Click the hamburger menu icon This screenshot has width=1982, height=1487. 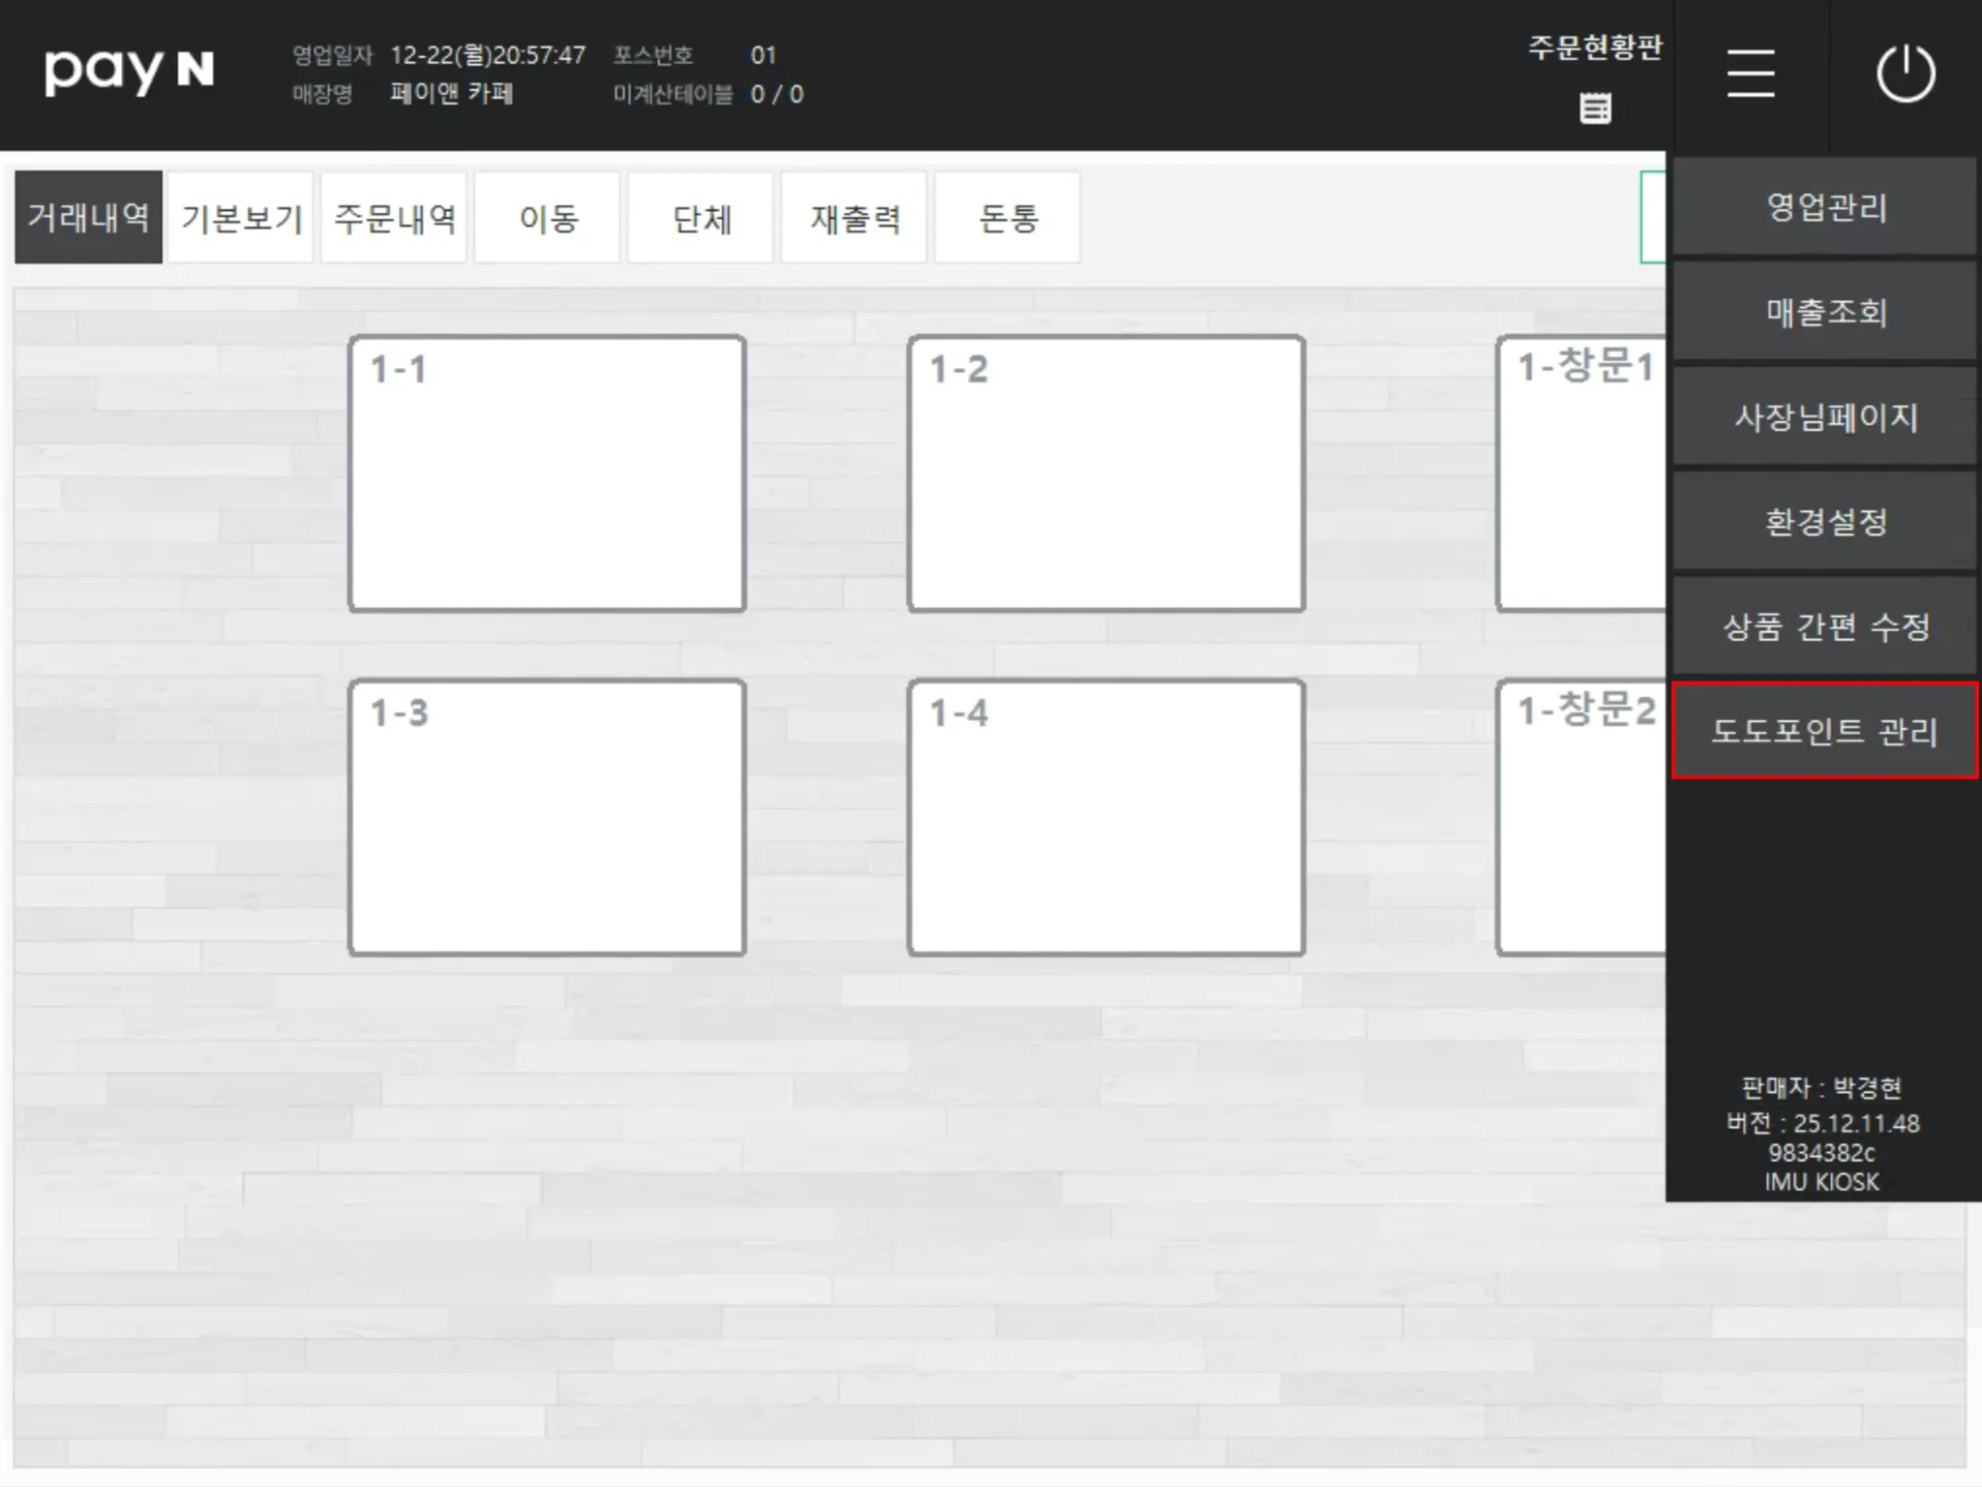point(1750,74)
